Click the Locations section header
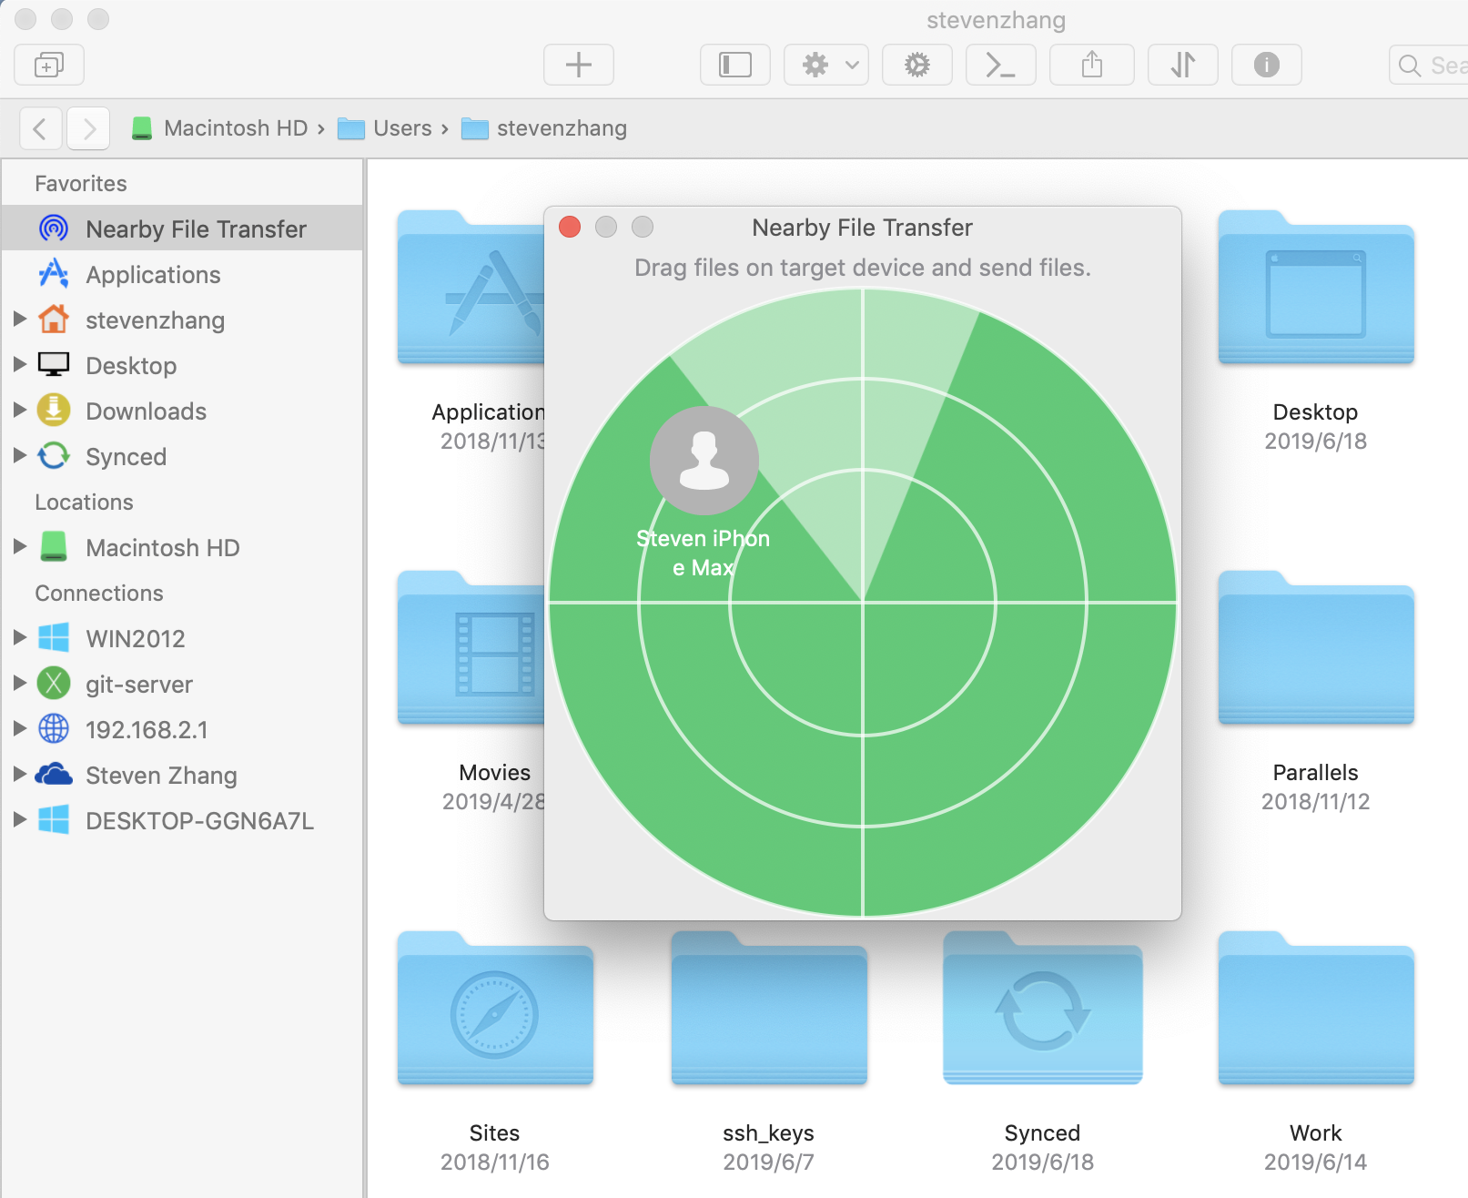This screenshot has width=1468, height=1198. [84, 502]
